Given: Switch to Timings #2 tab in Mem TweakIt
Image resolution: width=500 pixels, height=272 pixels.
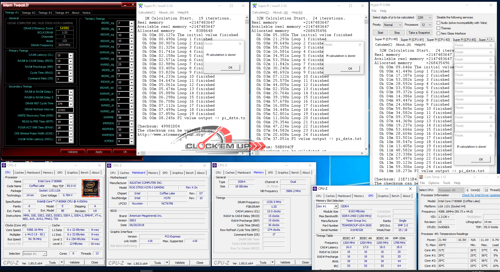Looking at the screenshot, I should pyautogui.click(x=28, y=13).
